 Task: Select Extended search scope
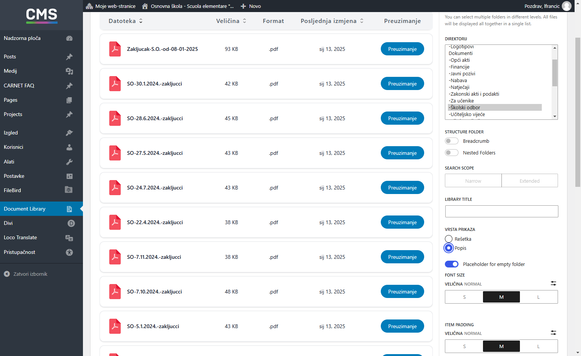[529, 180]
